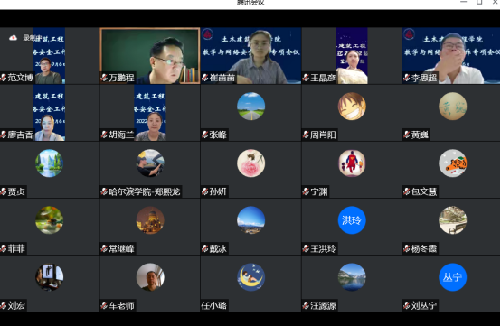
Task: Click 孙妍's pink flower avatar
Action: click(x=250, y=163)
